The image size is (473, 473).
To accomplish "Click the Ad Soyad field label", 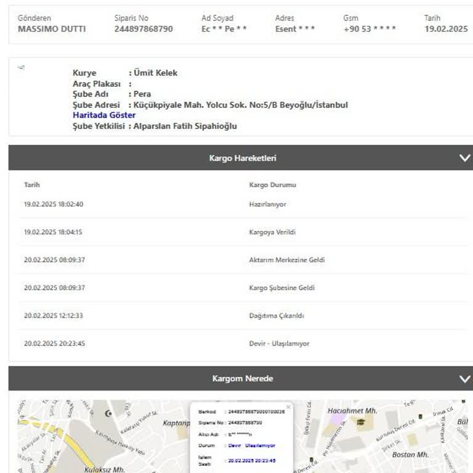I will [217, 18].
